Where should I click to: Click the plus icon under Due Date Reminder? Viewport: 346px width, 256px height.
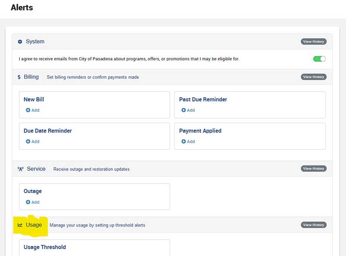(x=28, y=142)
